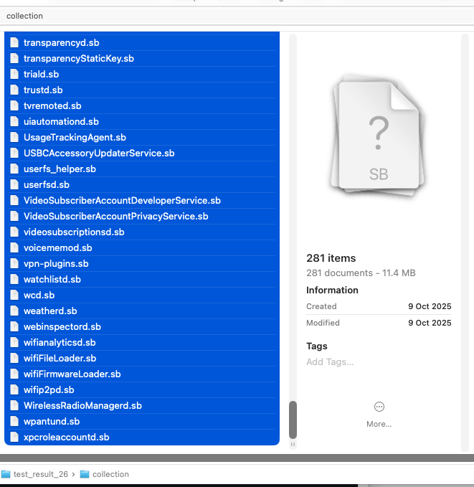Click the column resize handle below the scrollbar
The height and width of the screenshot is (487, 474).
[293, 445]
